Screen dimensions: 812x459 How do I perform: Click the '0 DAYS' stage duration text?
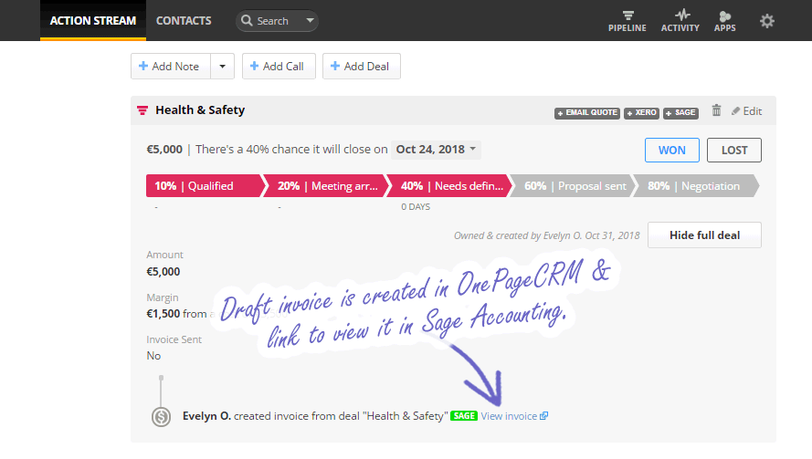tap(416, 206)
